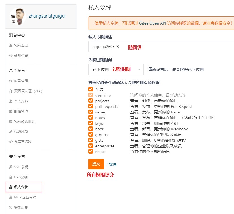Click the paintbrush icon beside 代码风格
Viewport: 234px width, 214px height.
tap(10, 132)
